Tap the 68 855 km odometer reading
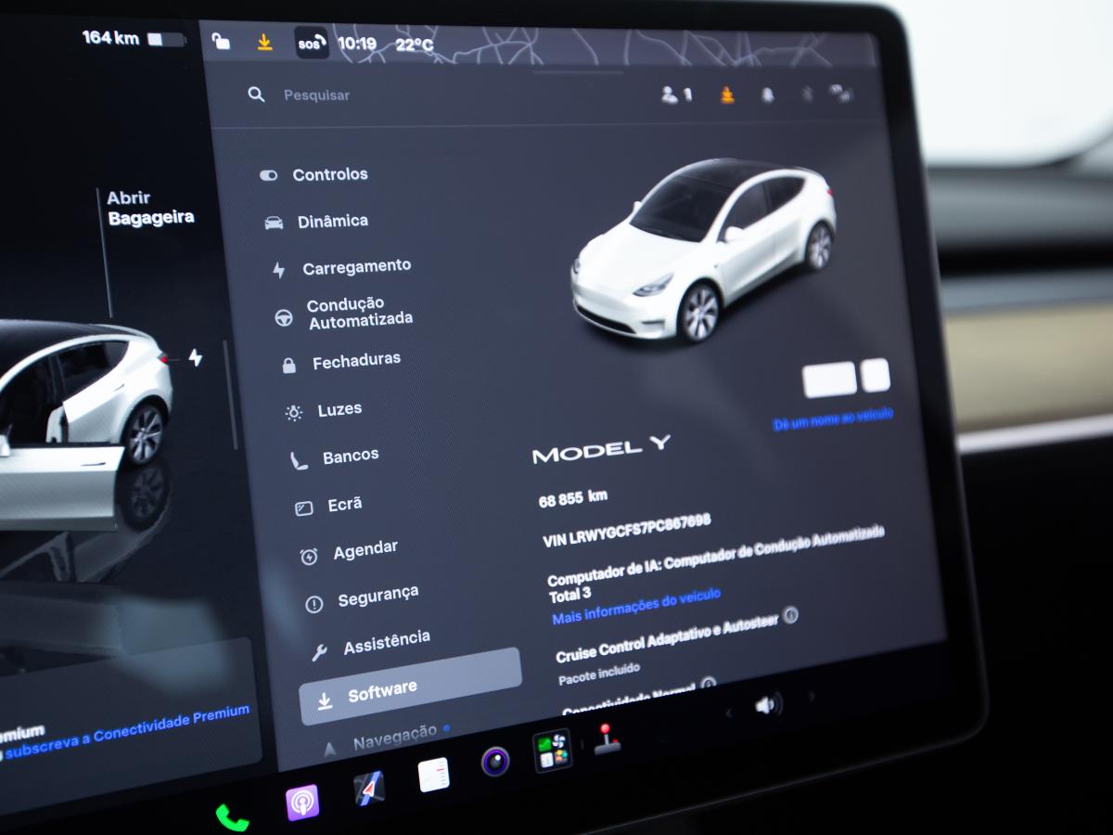The width and height of the screenshot is (1113, 835). click(x=572, y=498)
